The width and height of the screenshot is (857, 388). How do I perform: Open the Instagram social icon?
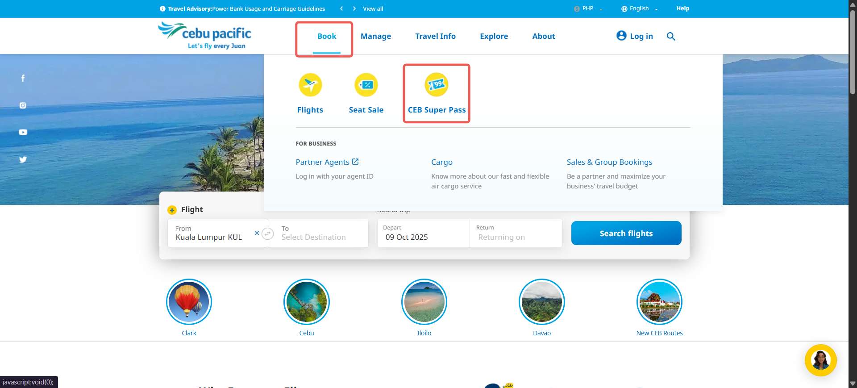(x=23, y=105)
